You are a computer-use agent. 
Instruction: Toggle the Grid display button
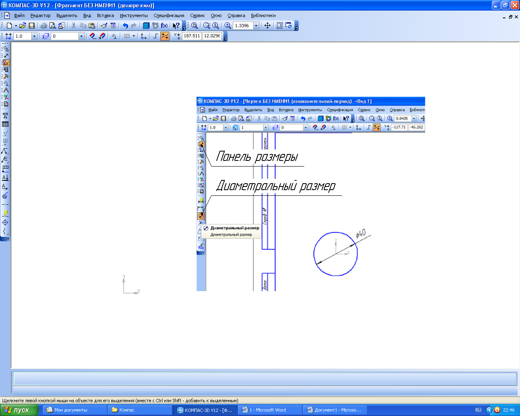[x=127, y=36]
